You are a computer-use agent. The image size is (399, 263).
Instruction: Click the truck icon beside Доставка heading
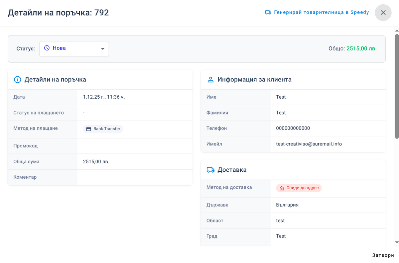tap(210, 170)
